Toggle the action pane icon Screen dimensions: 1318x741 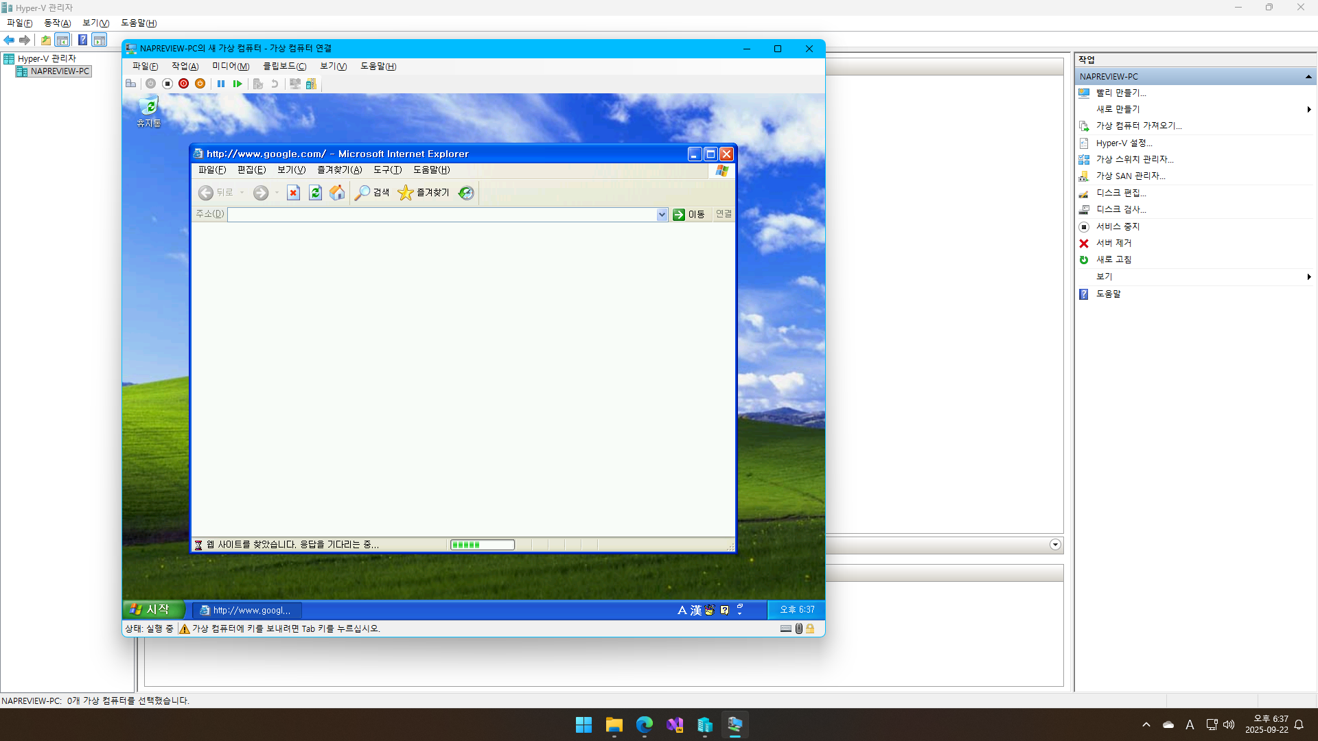100,40
